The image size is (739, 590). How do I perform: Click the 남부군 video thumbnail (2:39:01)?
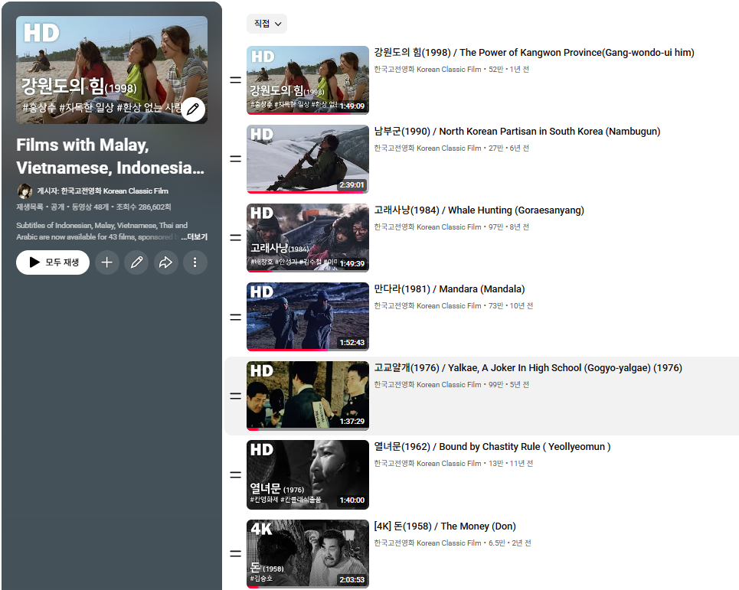(308, 159)
